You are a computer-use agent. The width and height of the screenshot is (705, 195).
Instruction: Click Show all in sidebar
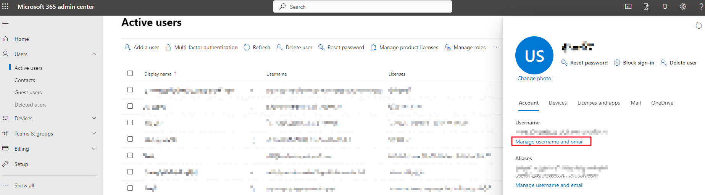24,185
